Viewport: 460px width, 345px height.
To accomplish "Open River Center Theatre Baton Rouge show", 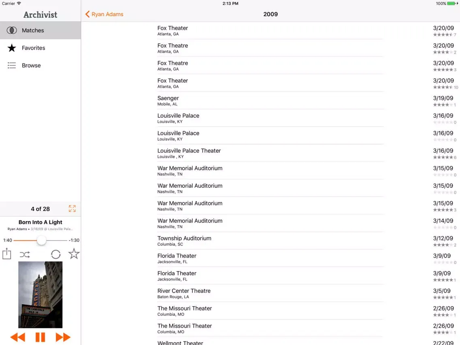I will (x=270, y=293).
